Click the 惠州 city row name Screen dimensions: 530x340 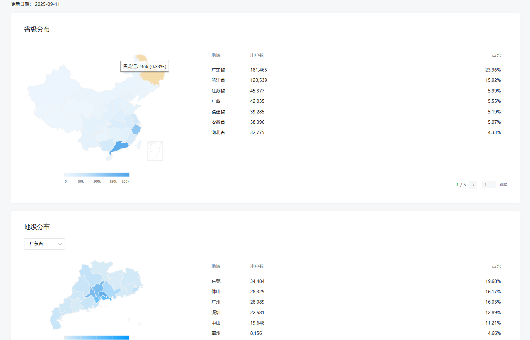click(216, 333)
